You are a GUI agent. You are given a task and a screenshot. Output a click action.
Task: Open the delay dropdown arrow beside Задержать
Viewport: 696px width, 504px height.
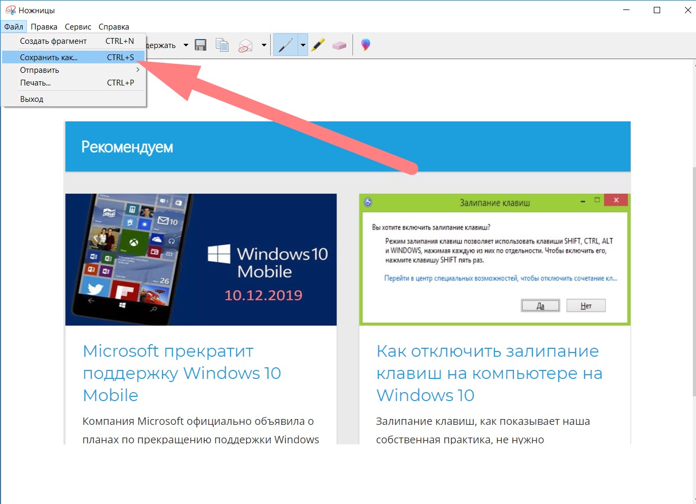[186, 45]
